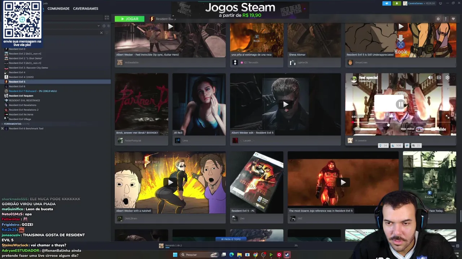Open Microsoft Edge from taskbar
This screenshot has height=259, width=462.
coord(231,255)
